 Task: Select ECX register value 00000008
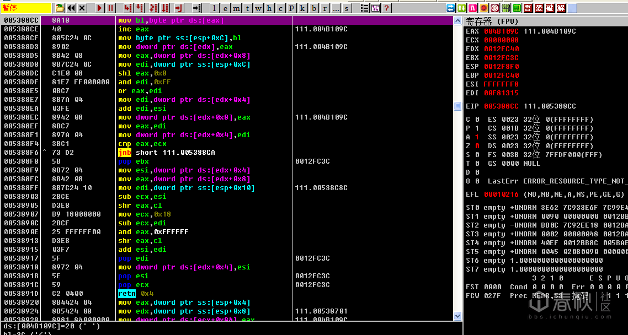(x=502, y=40)
